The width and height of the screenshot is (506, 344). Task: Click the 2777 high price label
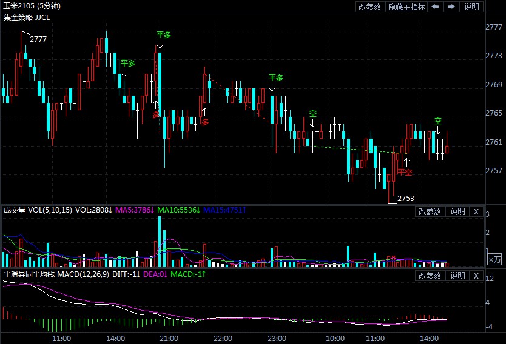tap(38, 39)
